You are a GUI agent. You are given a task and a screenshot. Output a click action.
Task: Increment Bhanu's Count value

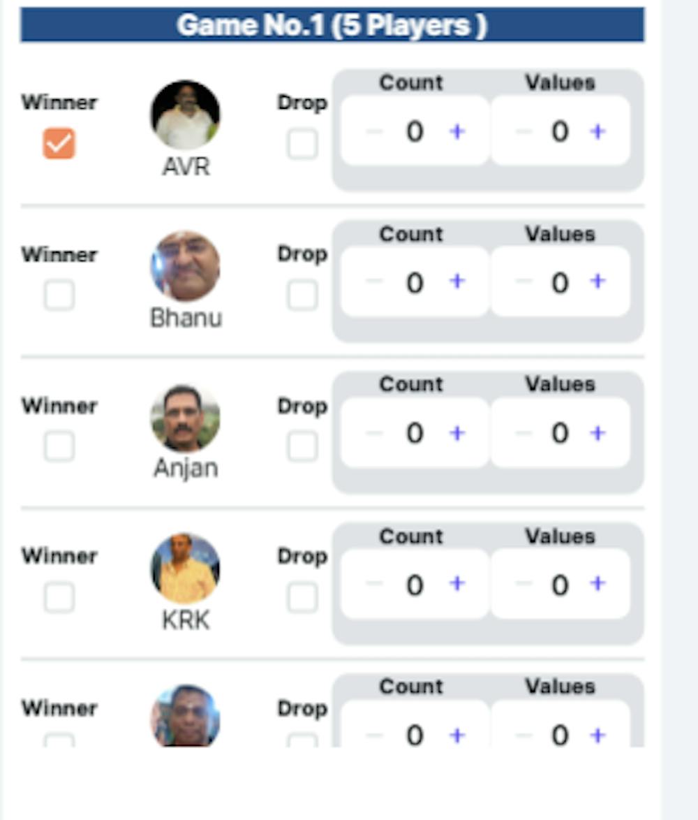coord(457,281)
